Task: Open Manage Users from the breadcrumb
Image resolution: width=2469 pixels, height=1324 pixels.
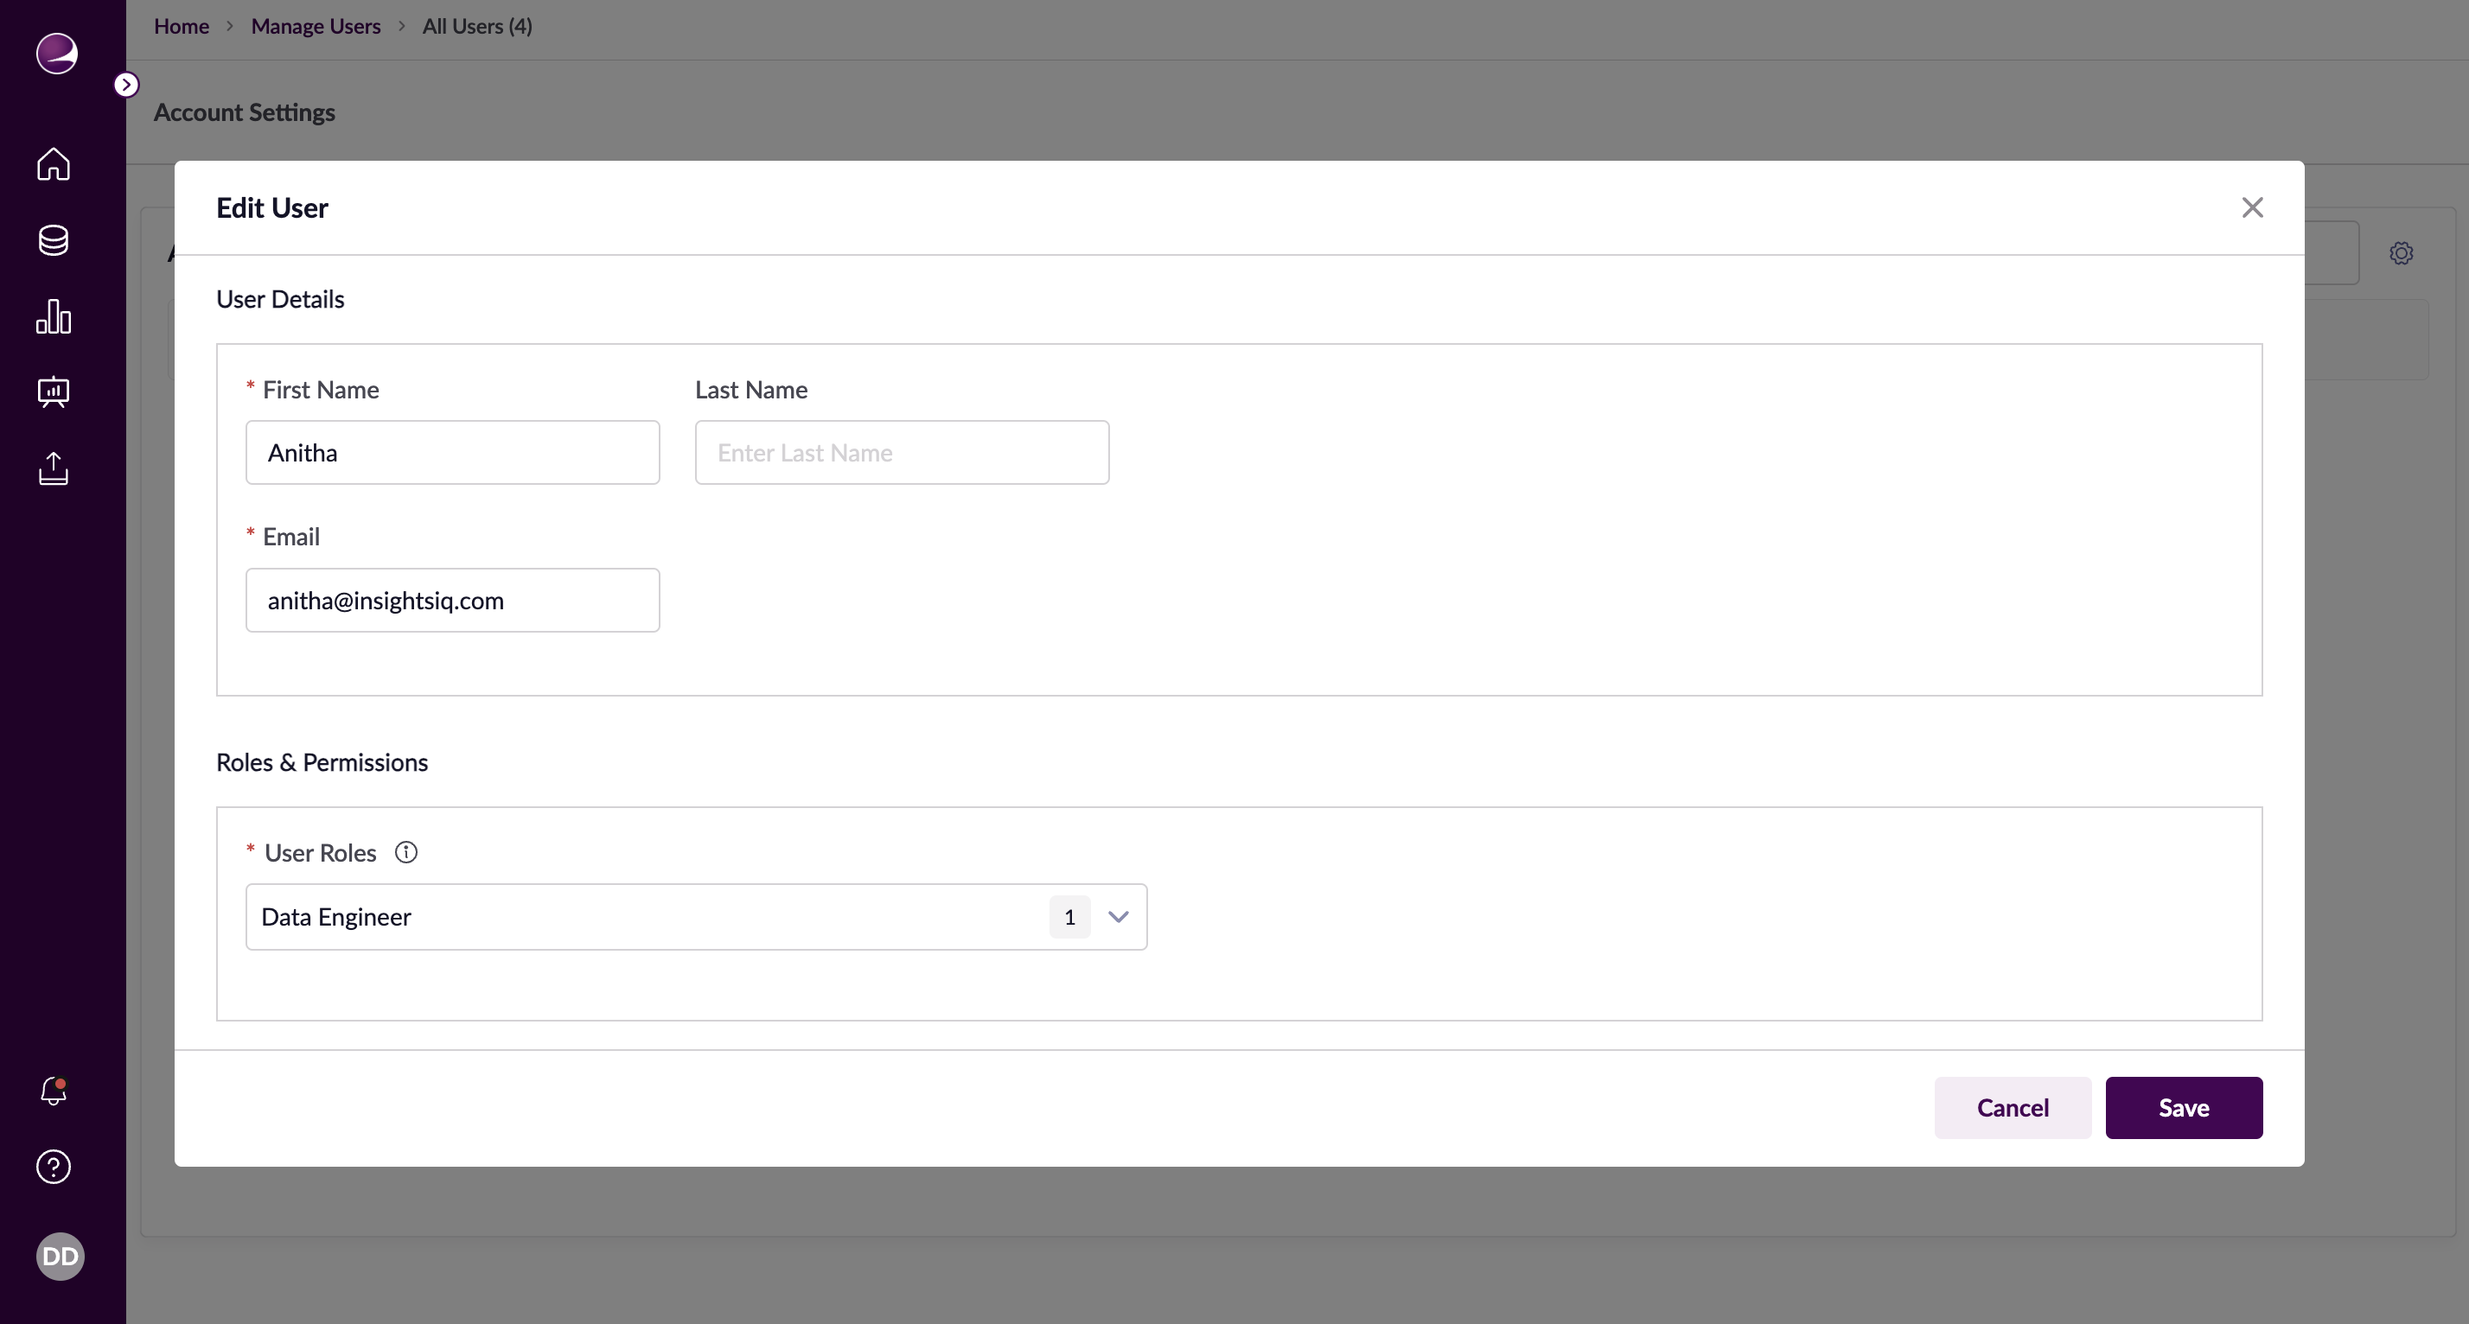Action: point(316,26)
